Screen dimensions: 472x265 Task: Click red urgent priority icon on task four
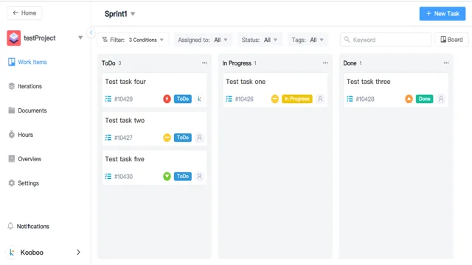click(167, 99)
